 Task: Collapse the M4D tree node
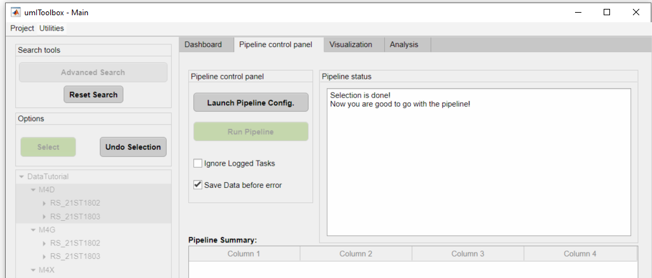(x=33, y=190)
